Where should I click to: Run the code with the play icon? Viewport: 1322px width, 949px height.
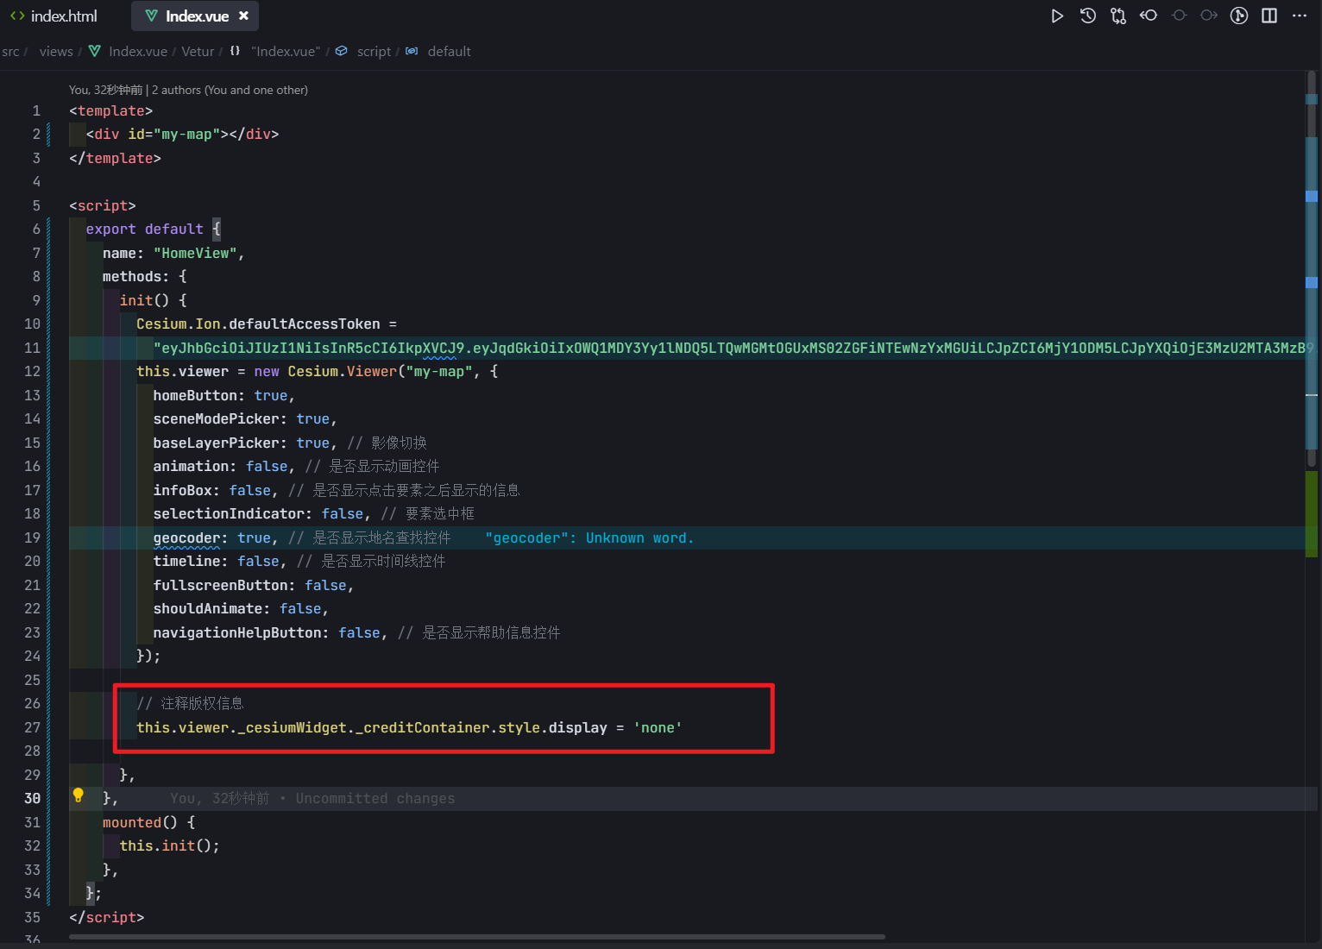(1057, 16)
